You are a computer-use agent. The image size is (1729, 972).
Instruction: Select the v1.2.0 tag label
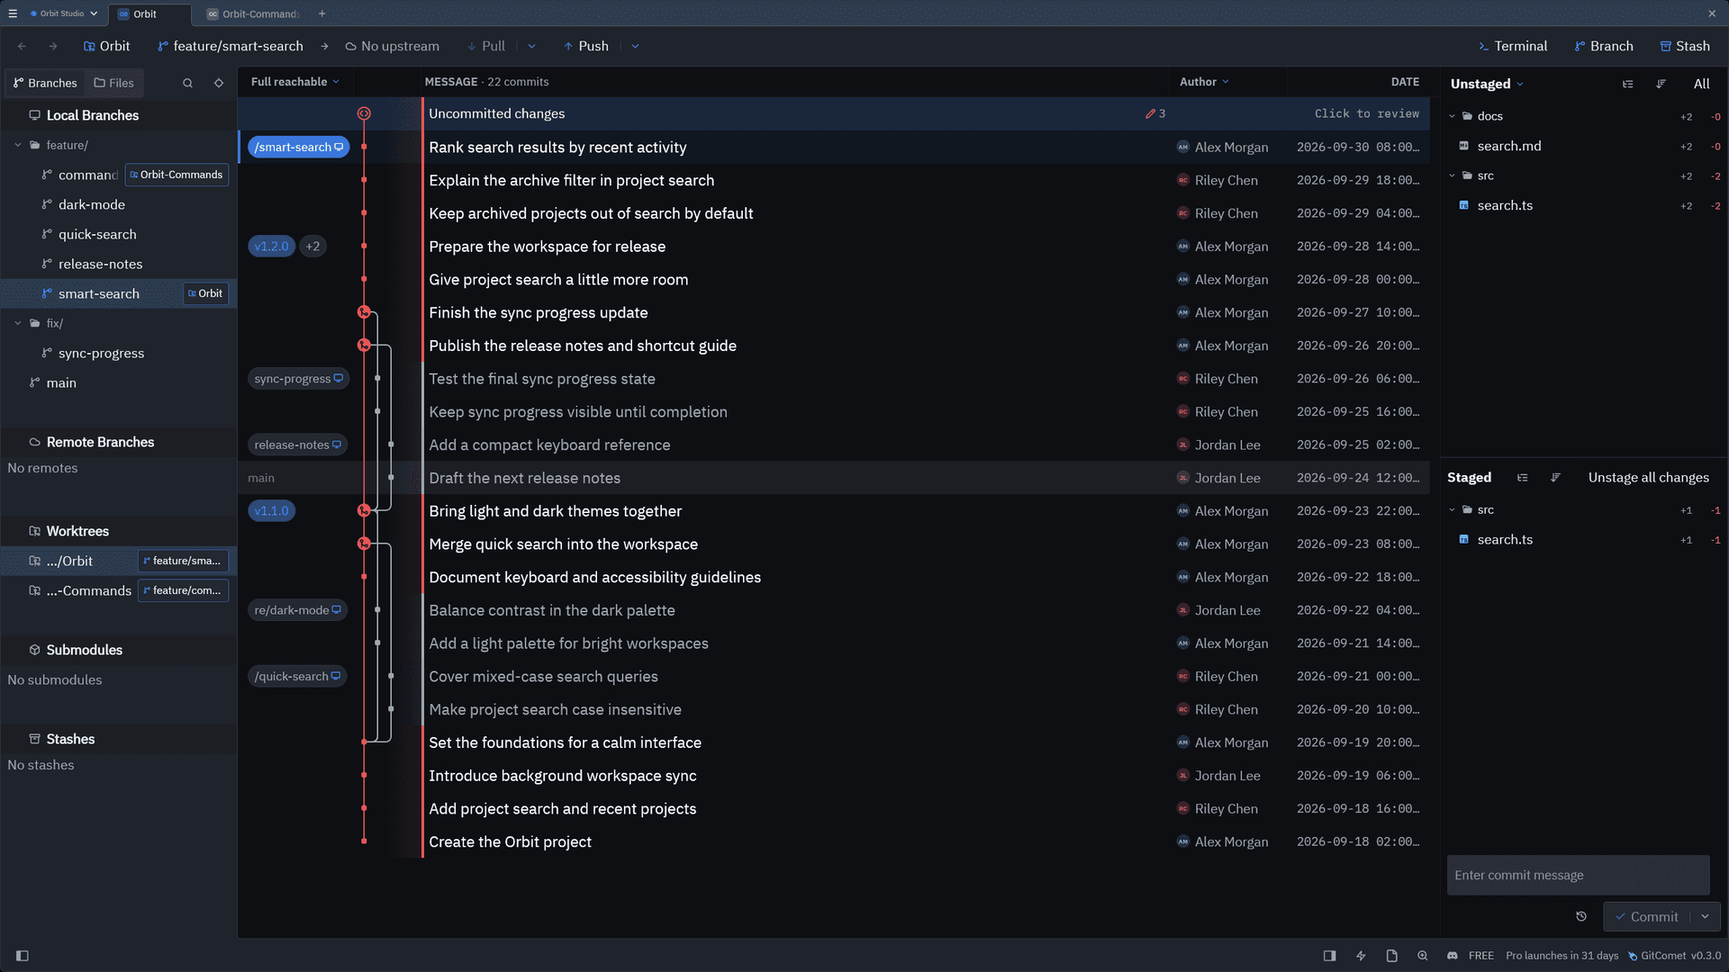click(x=271, y=246)
